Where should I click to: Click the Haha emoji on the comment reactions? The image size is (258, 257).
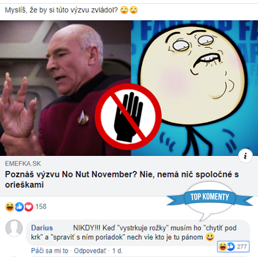223,246
